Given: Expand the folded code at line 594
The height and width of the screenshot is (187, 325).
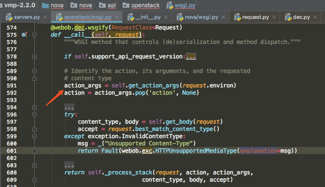Looking at the screenshot, I should tap(35, 107).
